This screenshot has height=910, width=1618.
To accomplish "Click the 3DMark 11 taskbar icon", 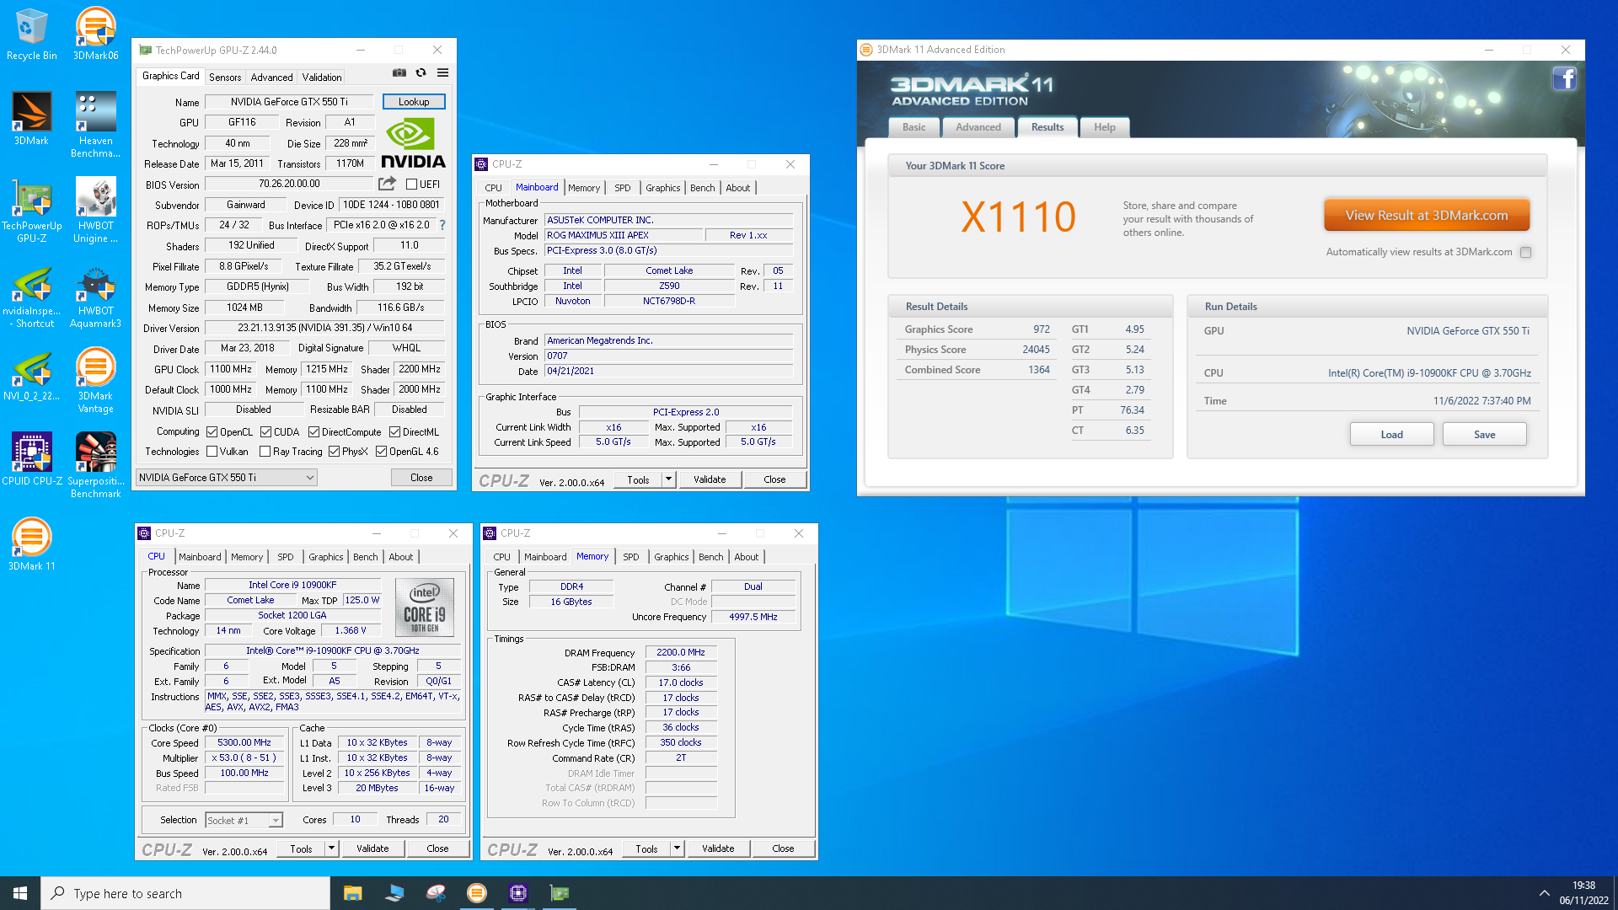I will pyautogui.click(x=477, y=893).
